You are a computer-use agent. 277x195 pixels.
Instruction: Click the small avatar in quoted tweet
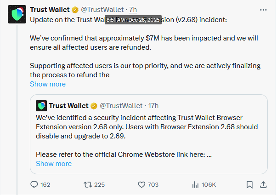pyautogui.click(x=41, y=106)
